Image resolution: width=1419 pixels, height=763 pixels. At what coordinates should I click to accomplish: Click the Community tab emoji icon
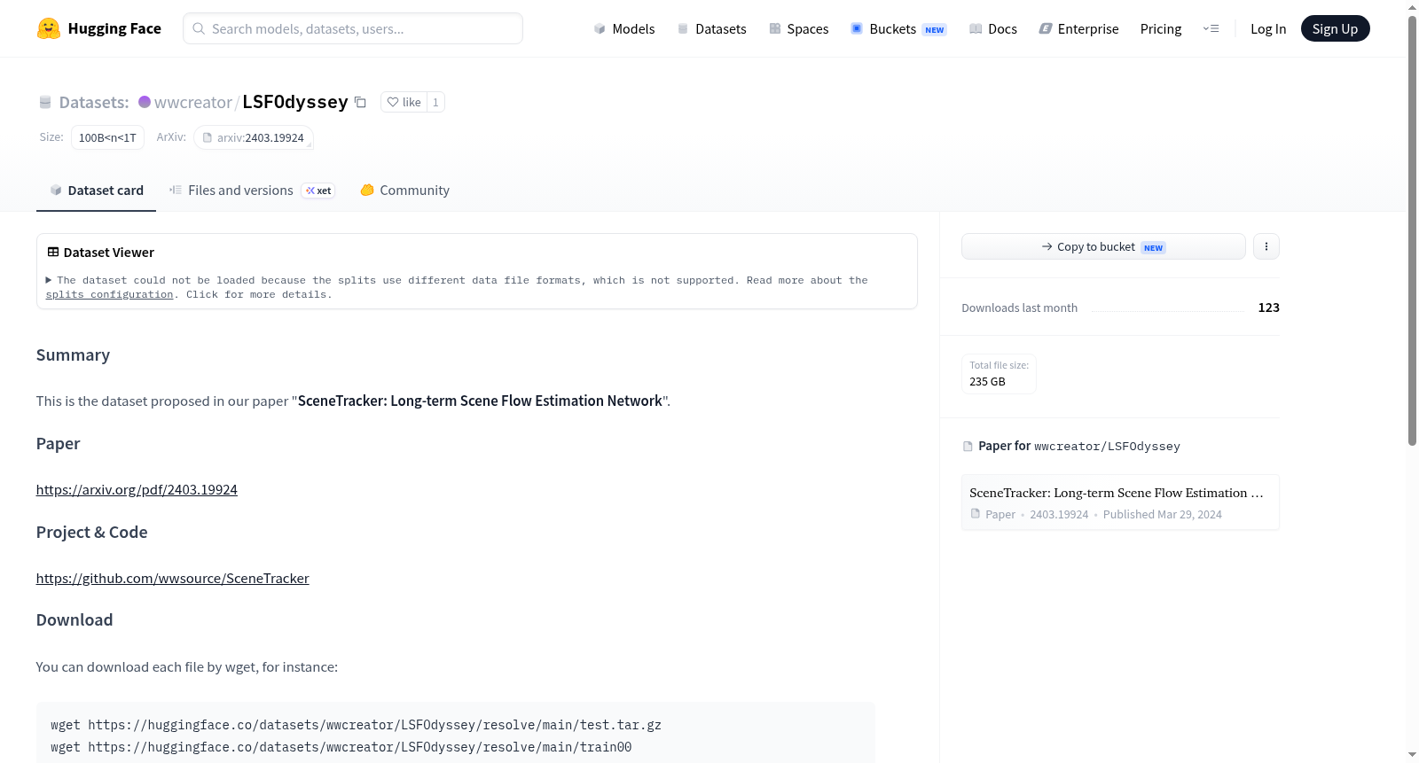[367, 190]
